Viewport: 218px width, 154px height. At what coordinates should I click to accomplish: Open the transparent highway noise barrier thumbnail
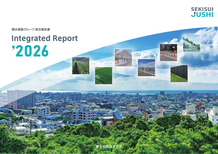click(192, 43)
